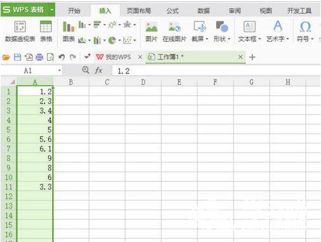
Task: Click the fx insert function icon
Action: [98, 70]
